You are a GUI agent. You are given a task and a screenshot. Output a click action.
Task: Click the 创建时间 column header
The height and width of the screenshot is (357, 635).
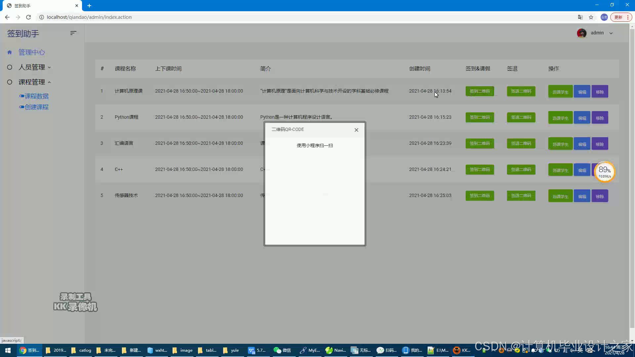pos(420,69)
